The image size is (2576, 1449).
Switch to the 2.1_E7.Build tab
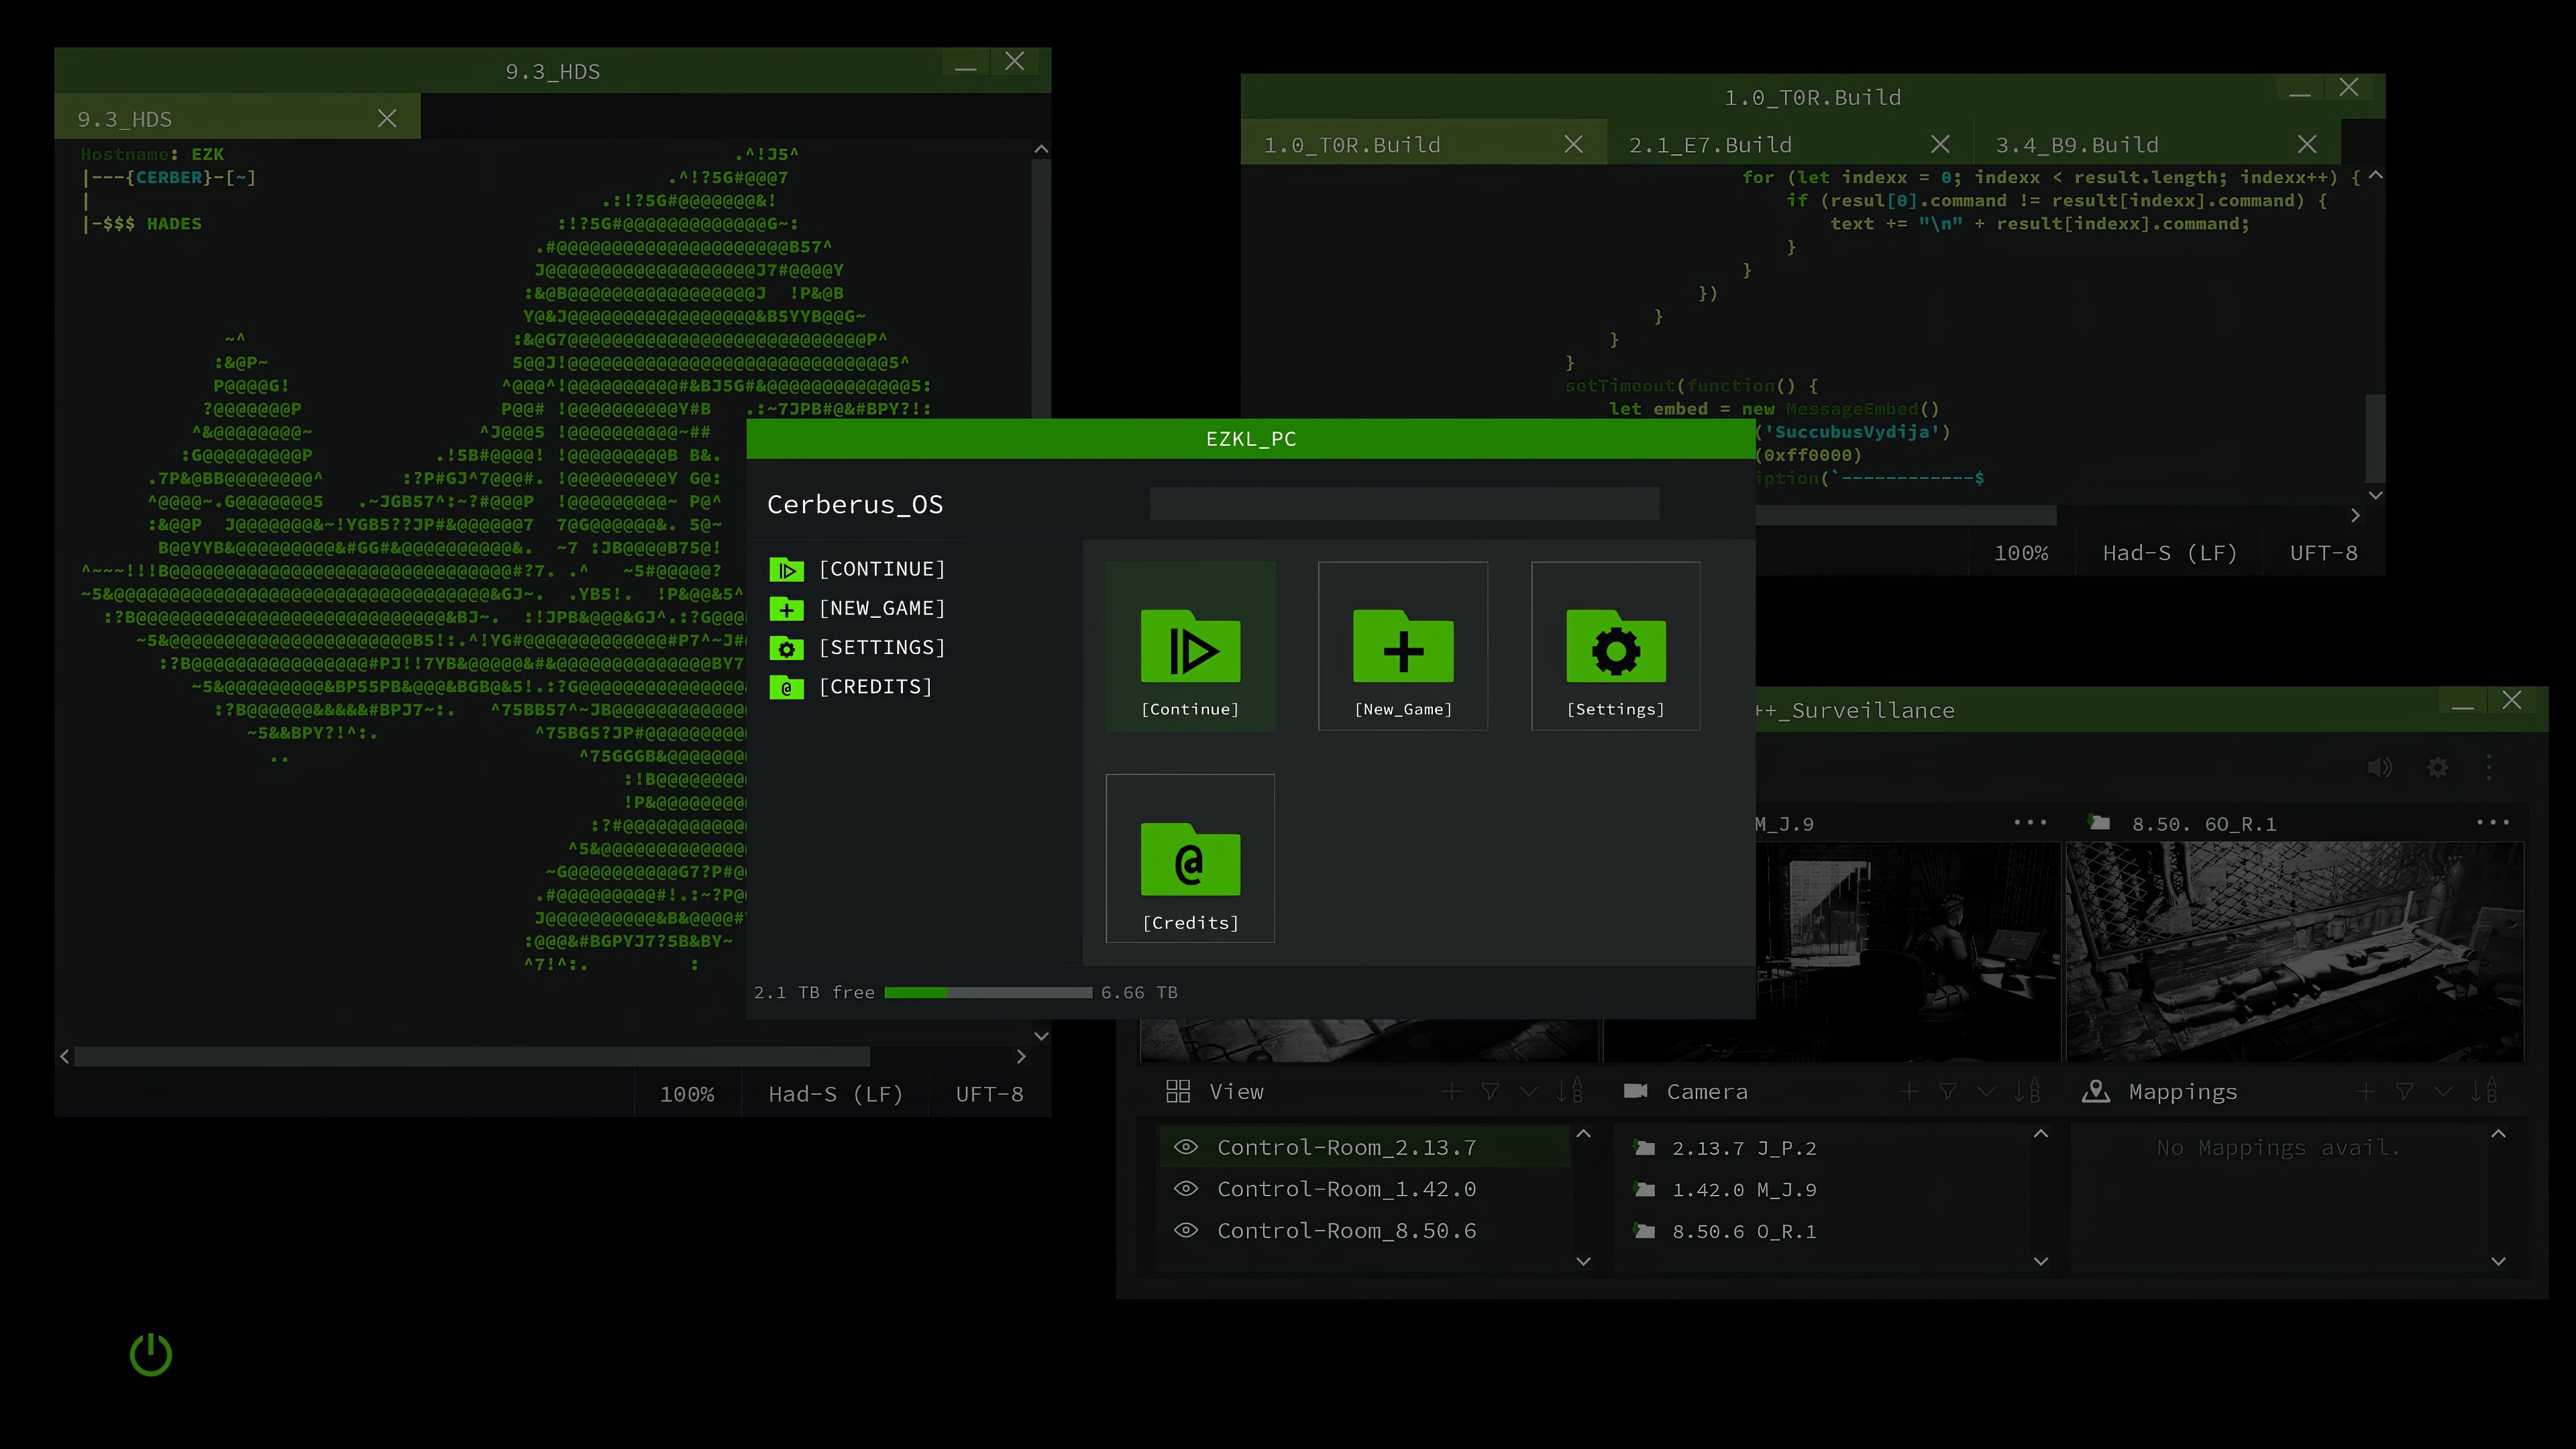click(1710, 145)
